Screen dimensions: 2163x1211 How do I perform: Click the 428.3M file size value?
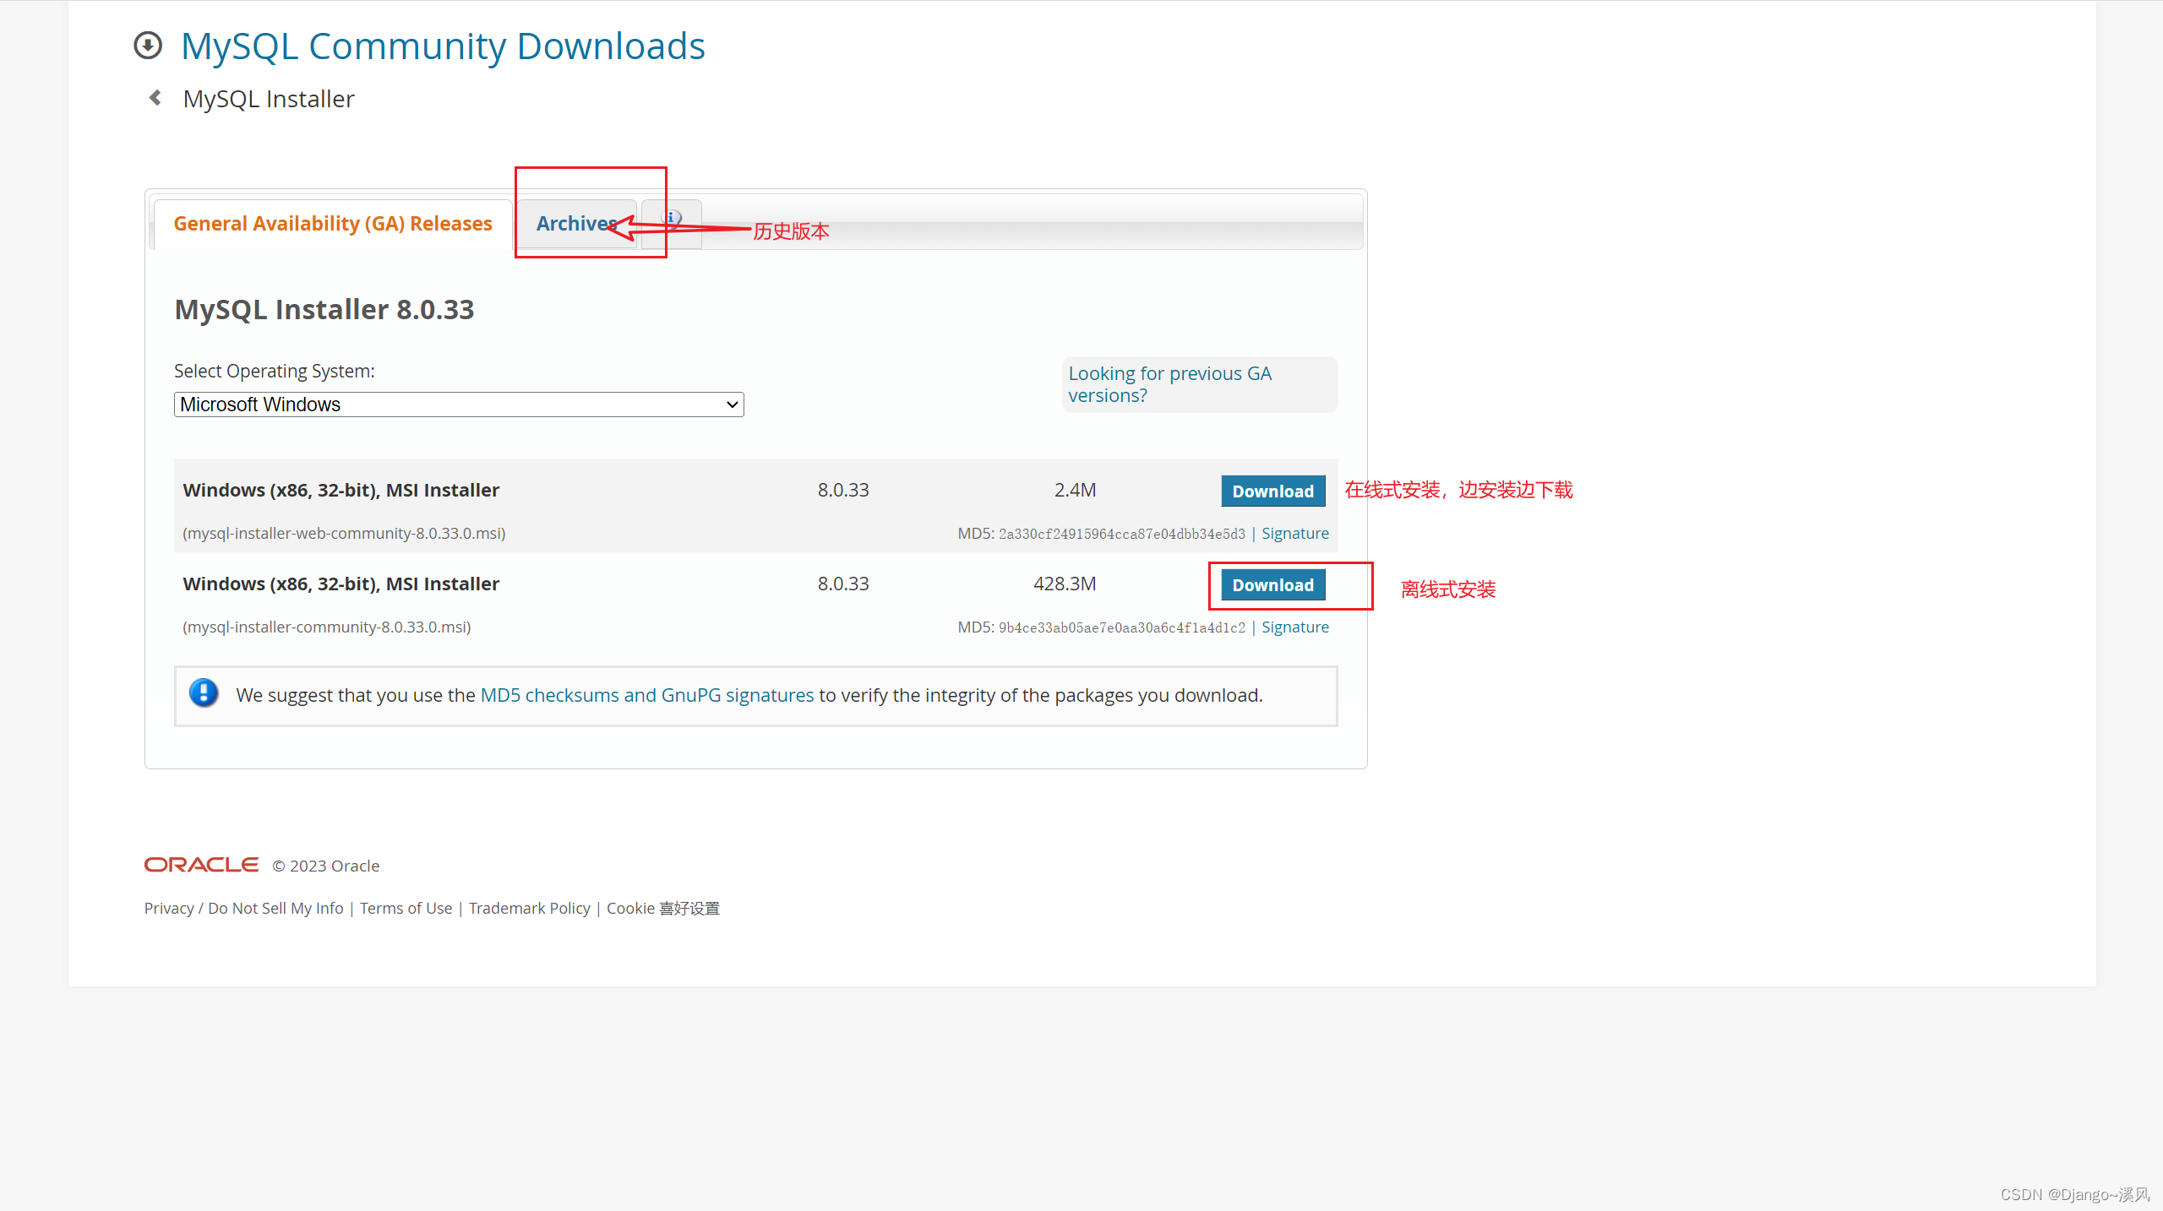[1064, 584]
